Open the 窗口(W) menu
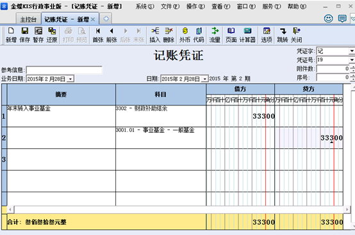 click(x=246, y=6)
